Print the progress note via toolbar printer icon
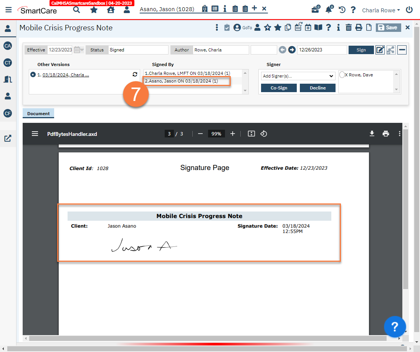The image size is (420, 352). (x=358, y=27)
